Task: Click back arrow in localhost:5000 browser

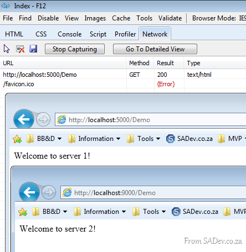Action: click(24, 119)
